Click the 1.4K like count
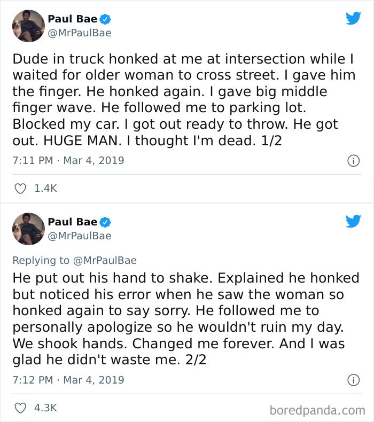This screenshot has height=422, width=374. coord(45,189)
